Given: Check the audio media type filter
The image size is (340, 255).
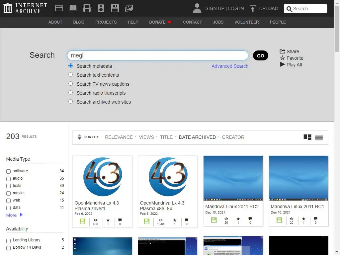Looking at the screenshot, I should coord(8,179).
